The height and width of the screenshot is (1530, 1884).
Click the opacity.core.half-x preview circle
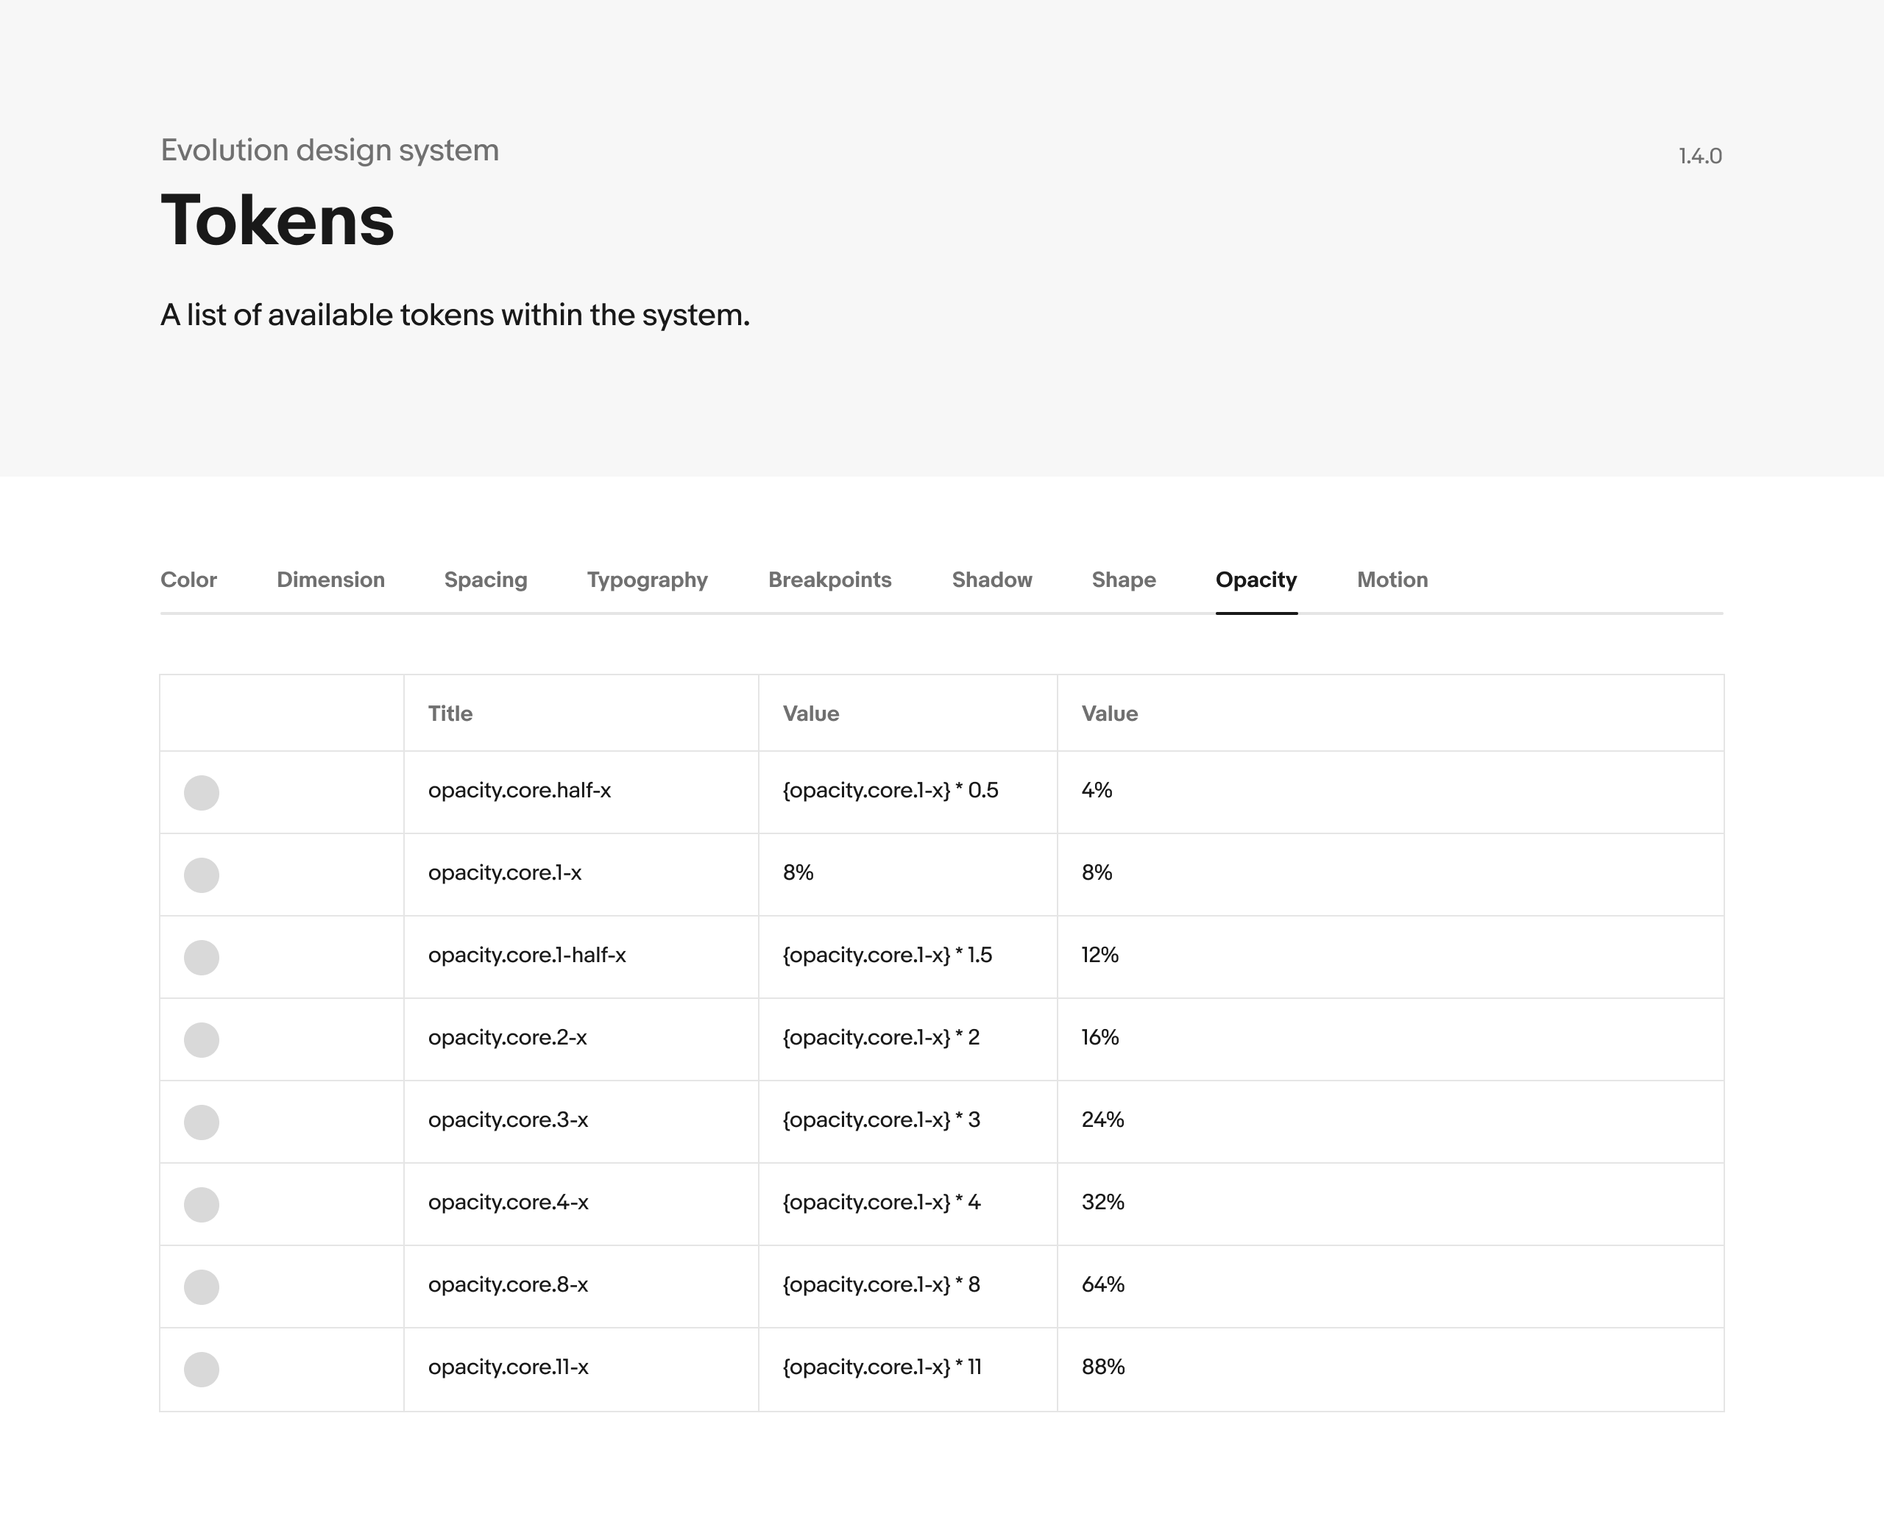coord(201,791)
